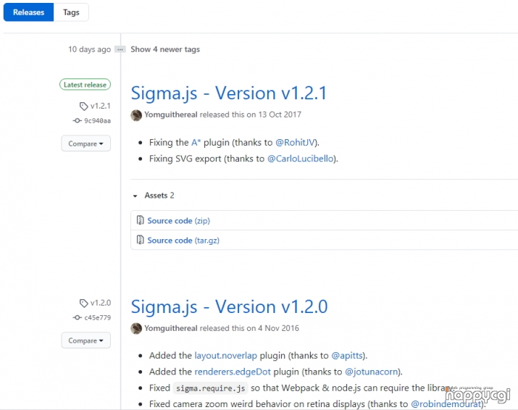Image resolution: width=518 pixels, height=410 pixels.
Task: Open the @jotunacorn mention
Action: click(372, 372)
